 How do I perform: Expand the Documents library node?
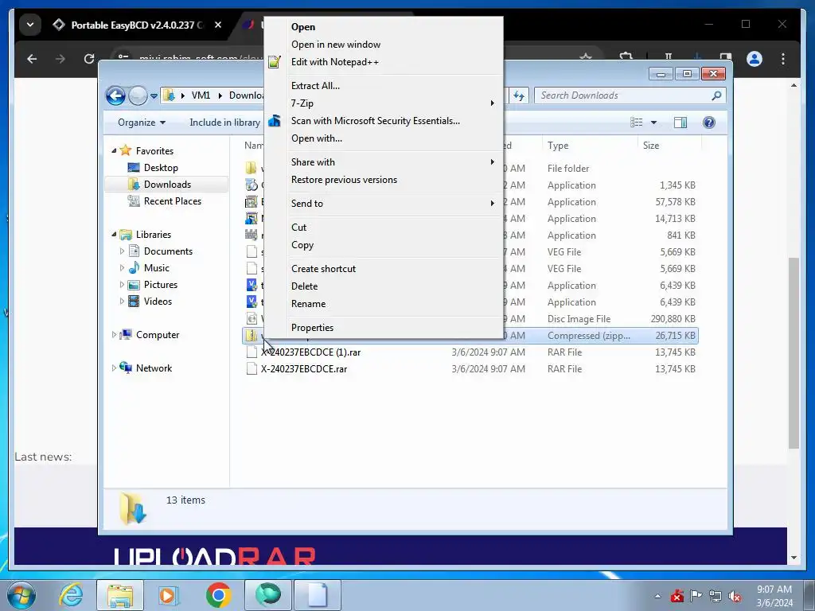click(x=122, y=251)
